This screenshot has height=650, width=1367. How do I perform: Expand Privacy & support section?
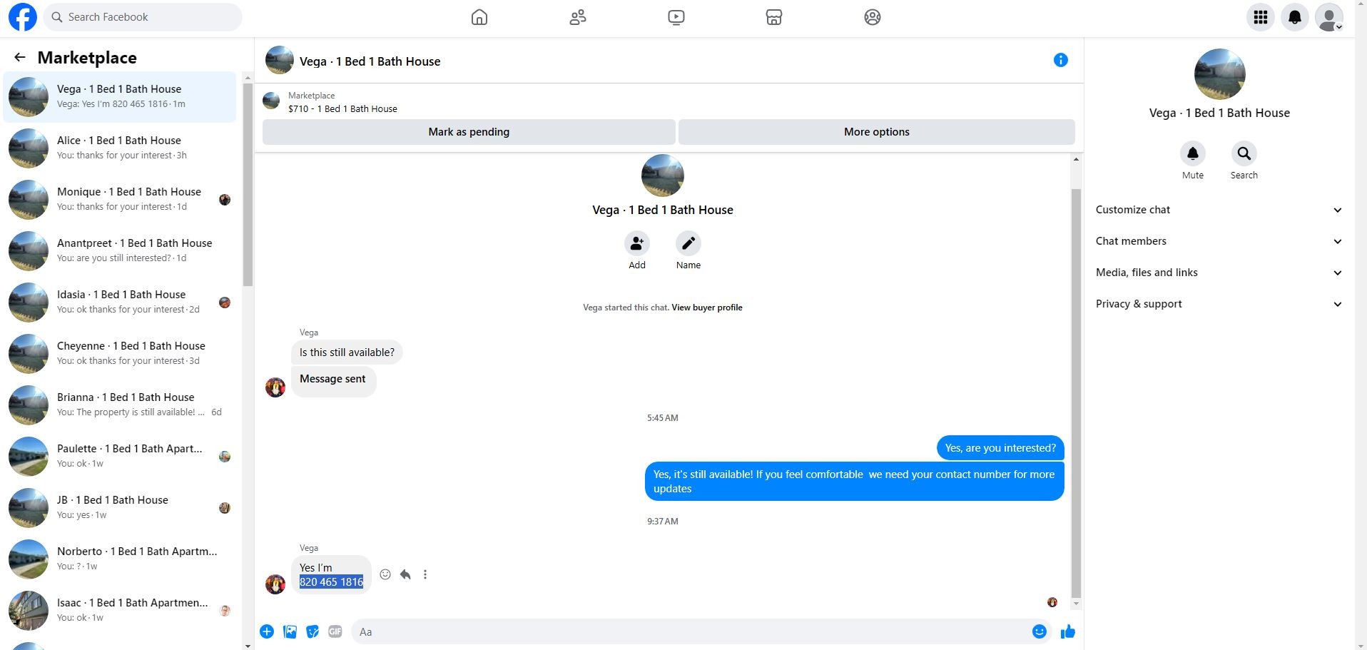pyautogui.click(x=1219, y=304)
